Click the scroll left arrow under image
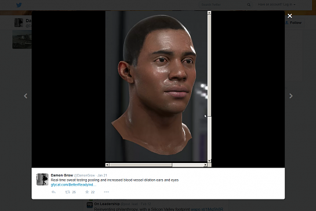Screen dimensions: 316x211 (x=107, y=165)
